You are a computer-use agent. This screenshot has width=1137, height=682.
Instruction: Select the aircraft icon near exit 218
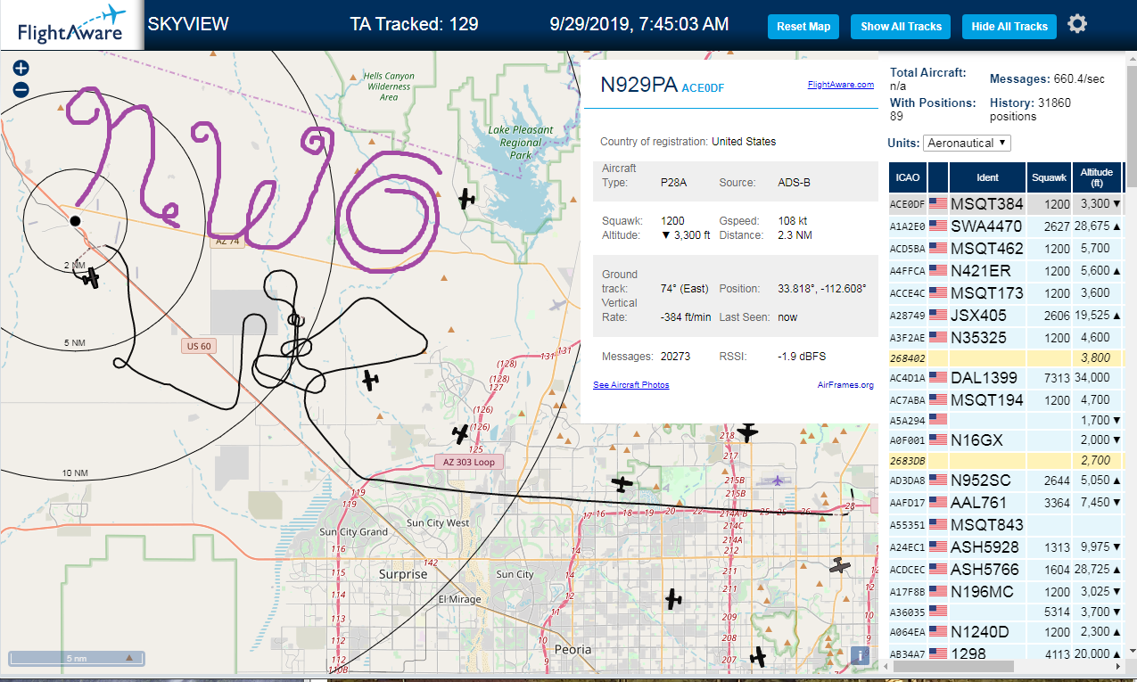(x=747, y=431)
